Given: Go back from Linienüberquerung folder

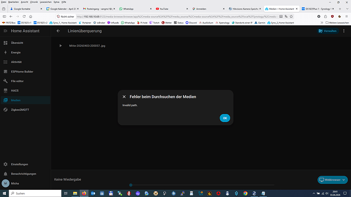Looking at the screenshot, I should coord(58,31).
